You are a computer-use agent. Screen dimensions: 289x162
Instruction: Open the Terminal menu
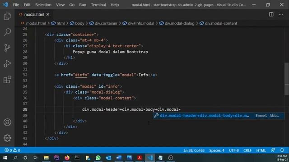(98, 5)
